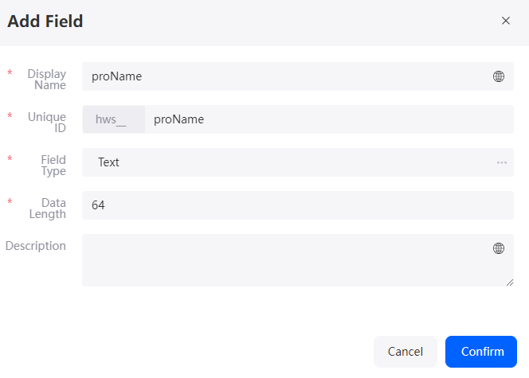
Task: Focus the Unique ID input after hws__ prefix
Action: (x=329, y=119)
